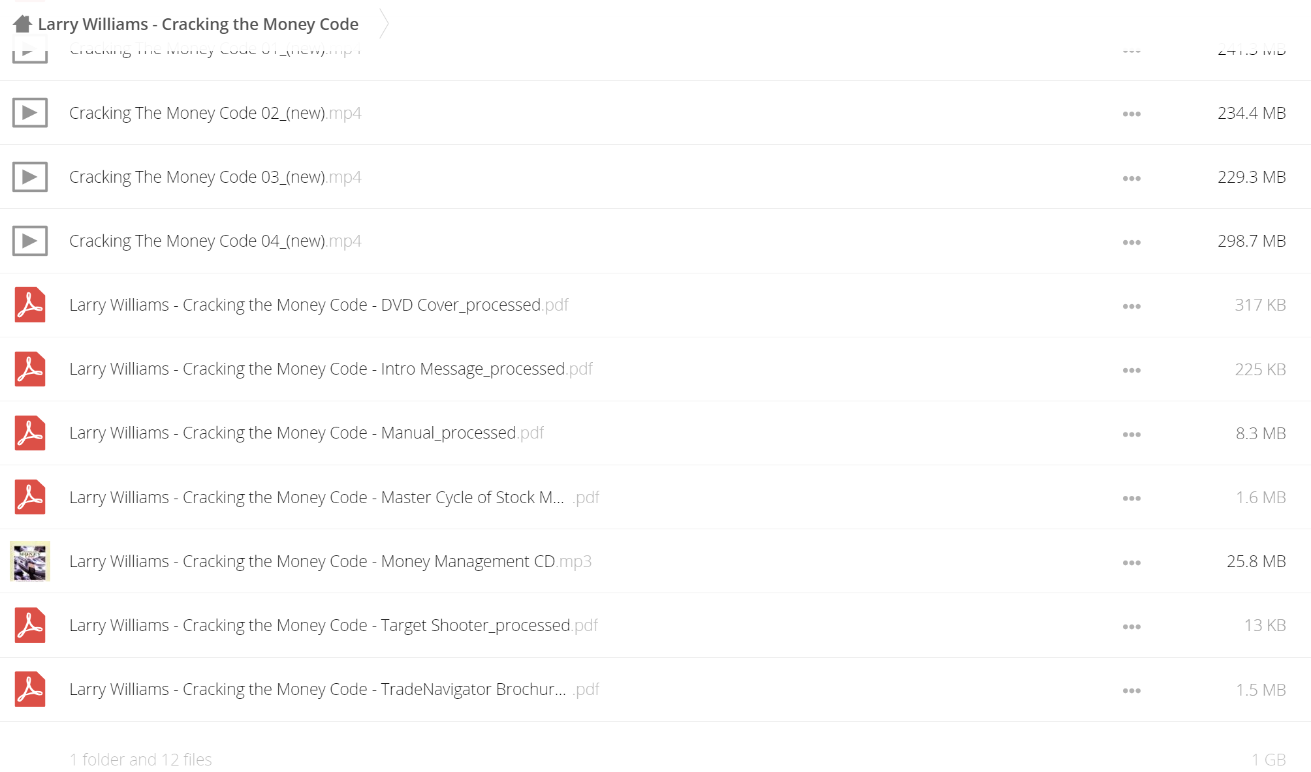
Task: Open Money Management CD album thumbnail
Action: click(x=30, y=561)
